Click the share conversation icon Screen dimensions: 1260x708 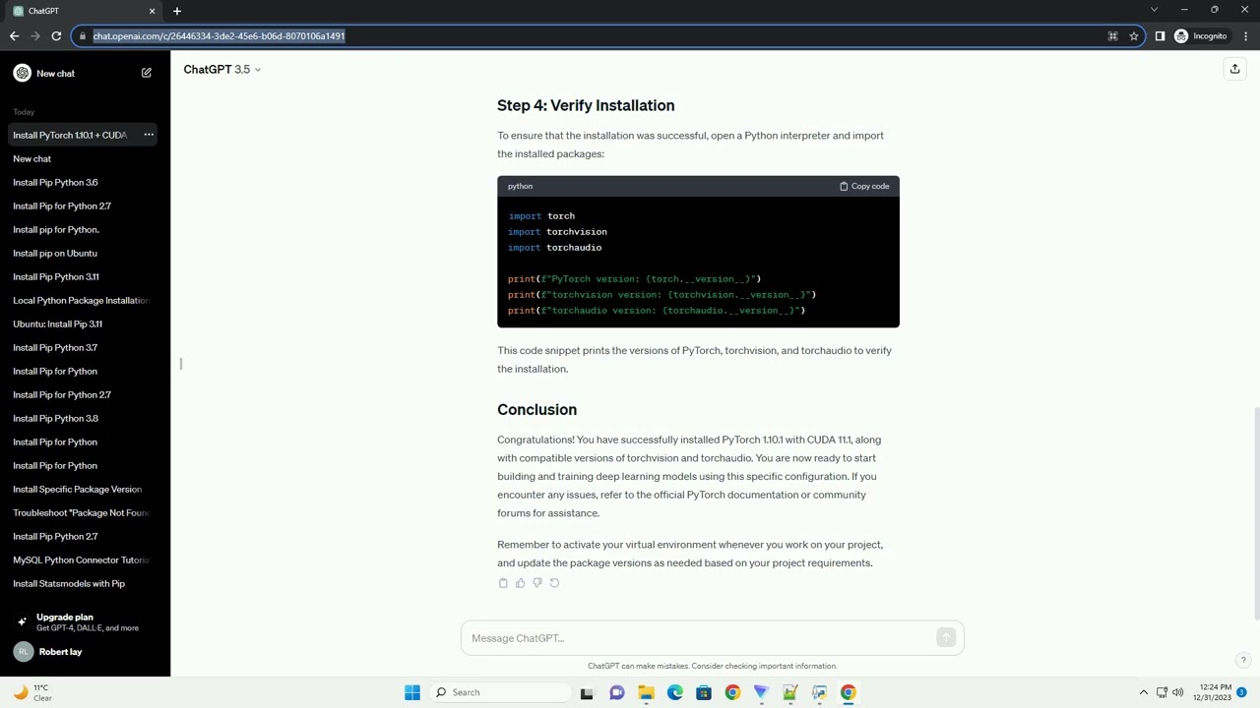1234,69
